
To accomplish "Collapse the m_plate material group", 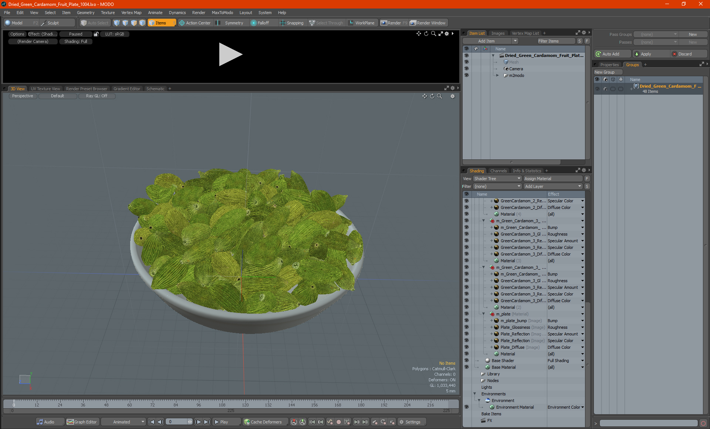I will click(483, 314).
